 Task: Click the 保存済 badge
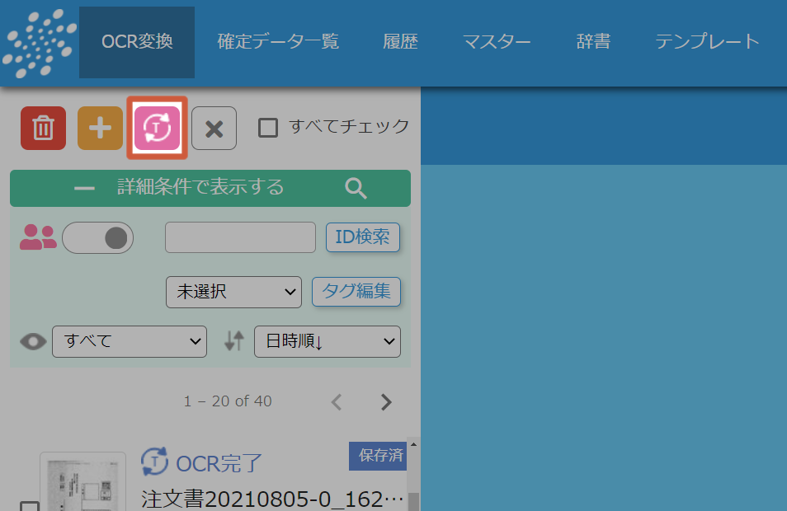pyautogui.click(x=378, y=456)
